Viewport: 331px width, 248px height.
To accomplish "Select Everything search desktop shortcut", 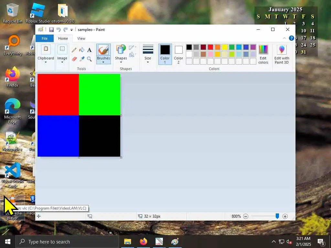I will click(13, 45).
